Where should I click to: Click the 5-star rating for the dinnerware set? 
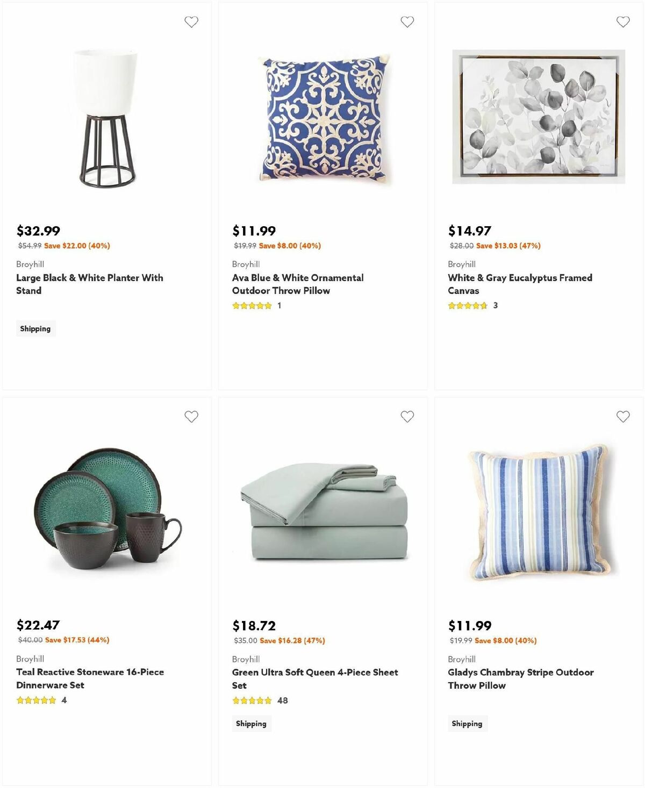[35, 700]
